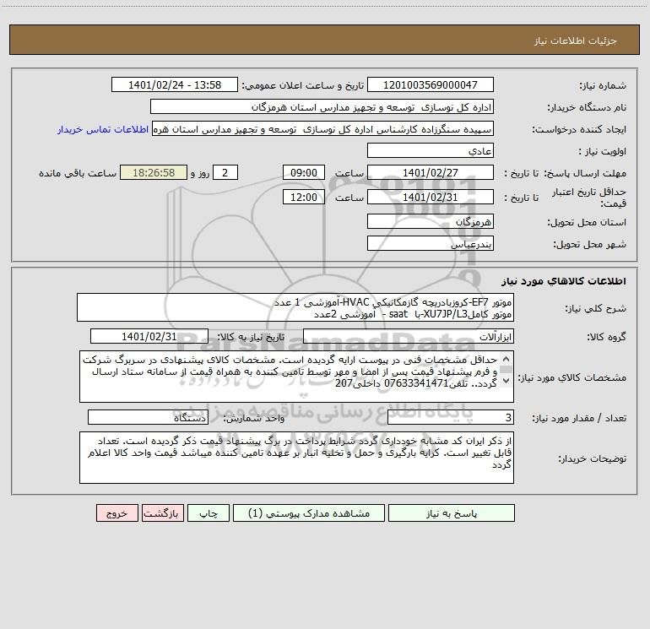The height and width of the screenshot is (629, 650).
Task: Click the واحد شمارش field دستگاه
Action: (148, 418)
